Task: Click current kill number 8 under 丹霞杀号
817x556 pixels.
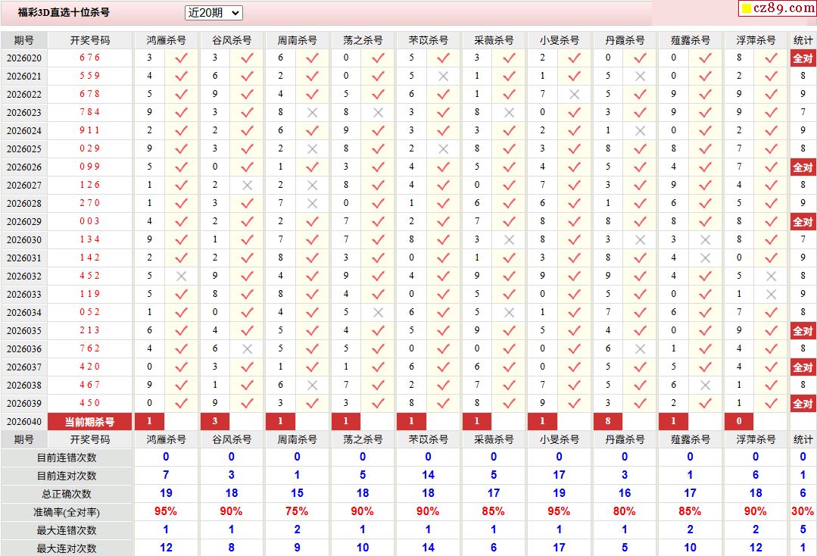Action: [607, 421]
